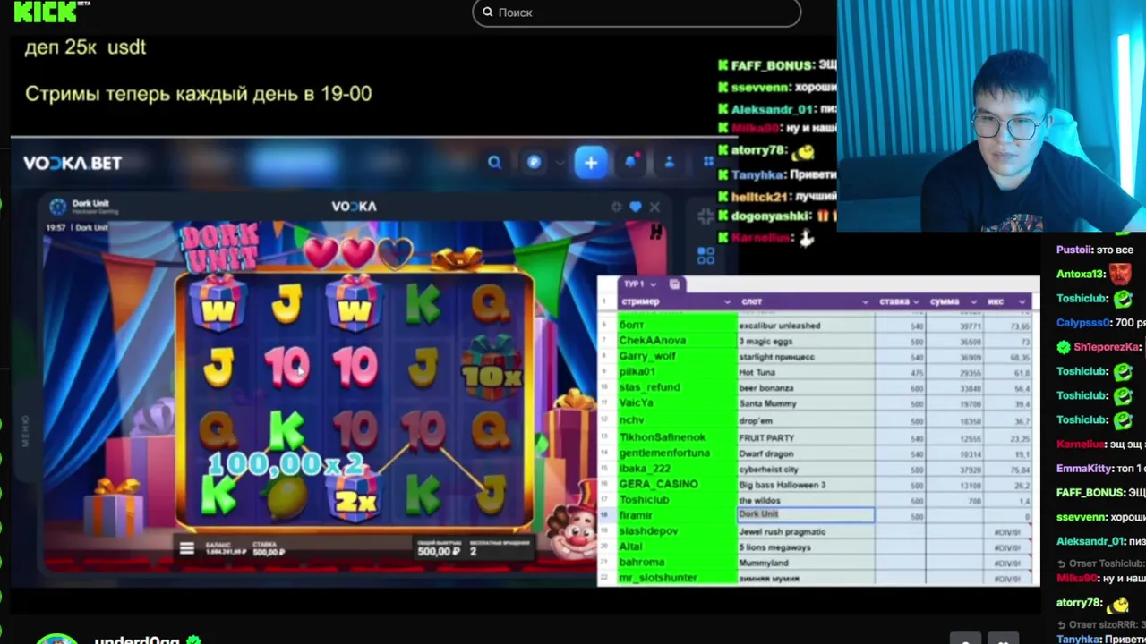1146x644 pixels.
Task: Select the cell ChekAAnova
Action: (x=676, y=341)
